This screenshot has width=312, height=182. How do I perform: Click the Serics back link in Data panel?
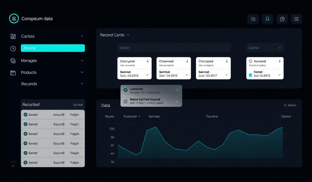(x=290, y=105)
